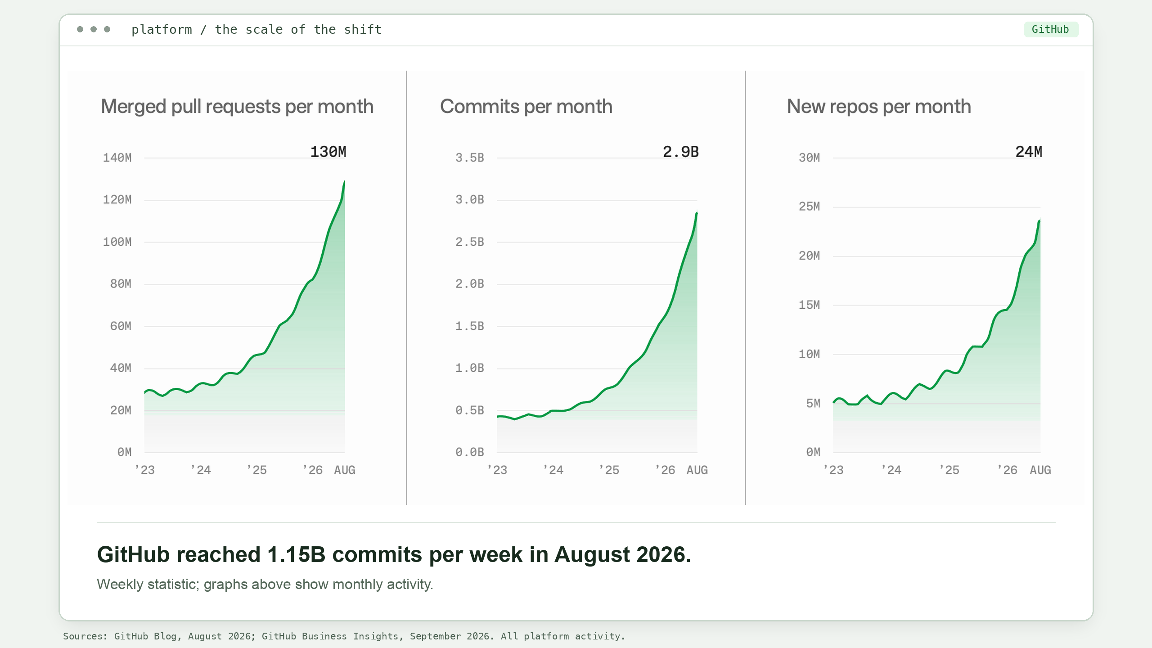This screenshot has width=1152, height=648.
Task: Click the '23 tick under the merged pull requests chart
Action: click(x=144, y=470)
